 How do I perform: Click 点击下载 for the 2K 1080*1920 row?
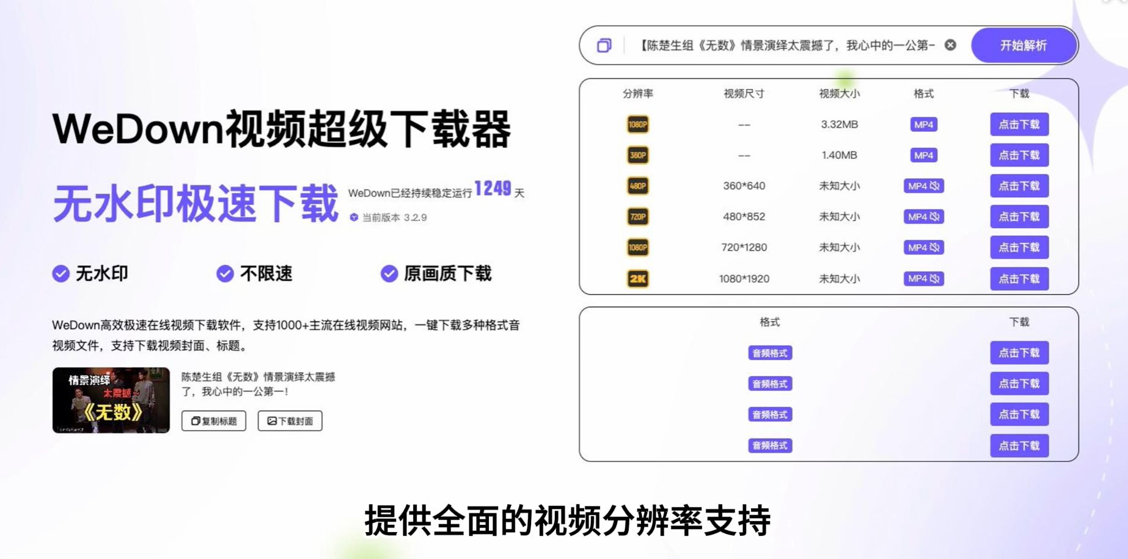pos(1019,279)
